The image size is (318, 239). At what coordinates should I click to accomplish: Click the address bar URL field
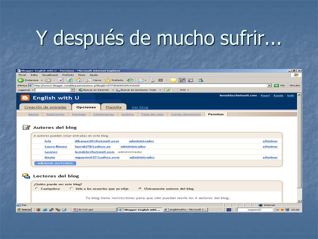click(150, 86)
